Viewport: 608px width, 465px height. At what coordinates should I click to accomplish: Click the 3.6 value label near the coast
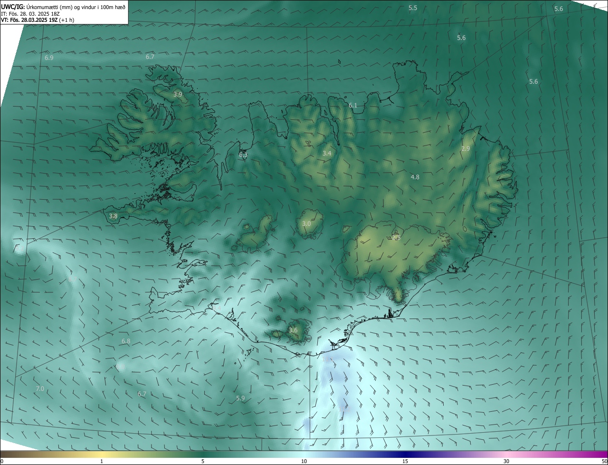[x=293, y=330]
